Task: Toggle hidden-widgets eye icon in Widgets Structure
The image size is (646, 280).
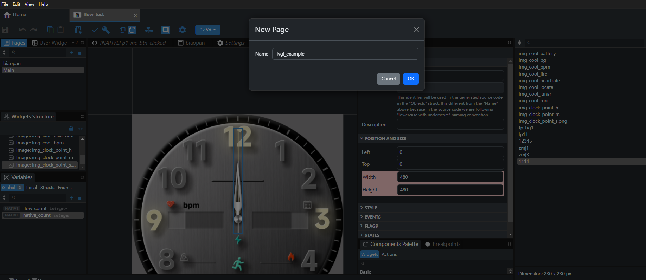Action: pos(81,129)
